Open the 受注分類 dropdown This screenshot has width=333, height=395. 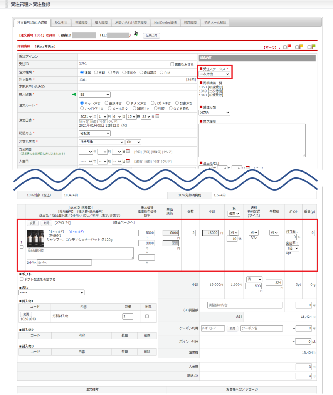pos(215,112)
